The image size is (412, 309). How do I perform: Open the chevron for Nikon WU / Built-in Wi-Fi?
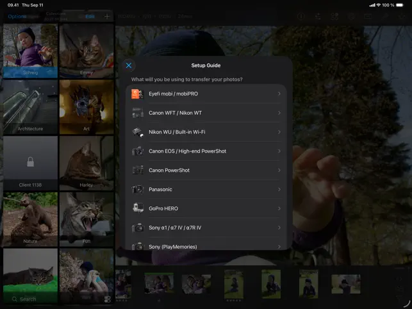(x=279, y=132)
